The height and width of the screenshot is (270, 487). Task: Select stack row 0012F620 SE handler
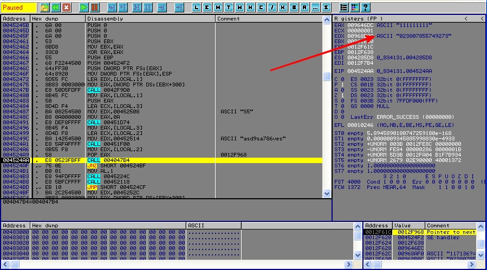pyautogui.click(x=420, y=238)
